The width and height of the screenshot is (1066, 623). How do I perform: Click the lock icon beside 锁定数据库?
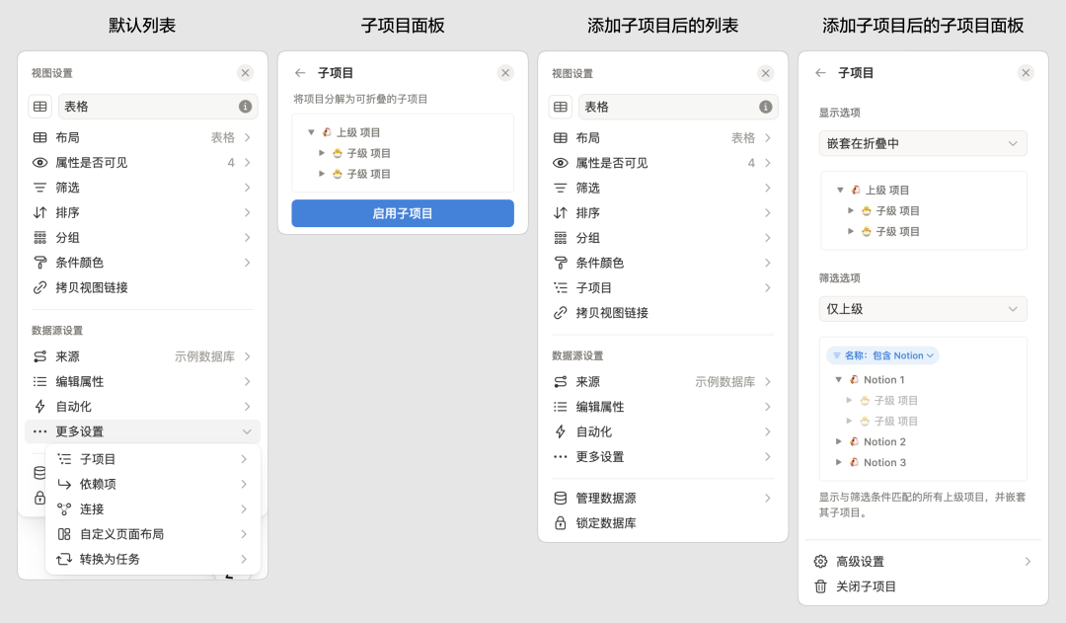click(x=561, y=523)
